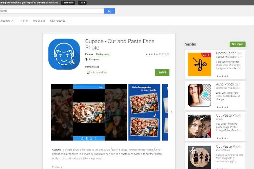
Task: Click the five-star rating of Cupace
Action: 152,54
